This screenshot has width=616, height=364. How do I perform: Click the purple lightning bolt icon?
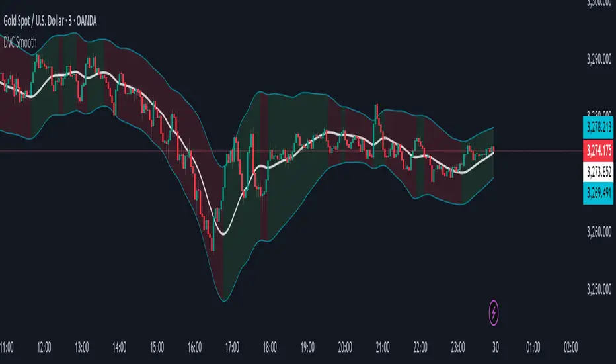coord(494,313)
